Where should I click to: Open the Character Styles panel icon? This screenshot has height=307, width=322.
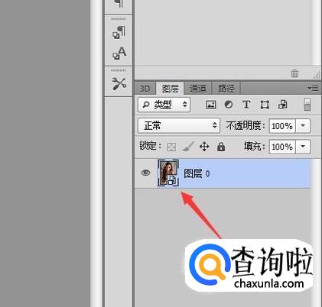coord(119,53)
